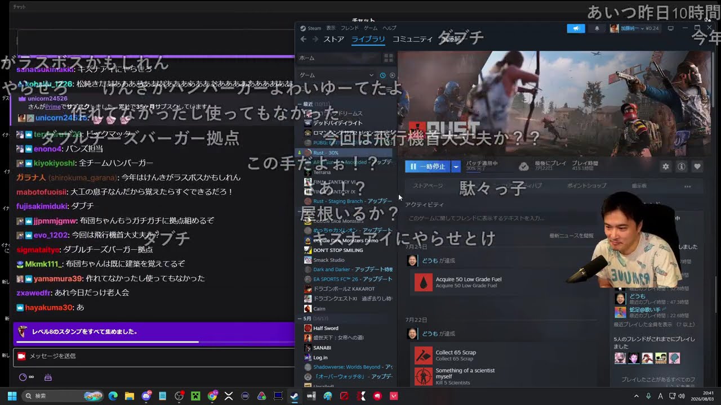
Task: Expand the ゲーム library filter dropdown
Action: (371, 75)
